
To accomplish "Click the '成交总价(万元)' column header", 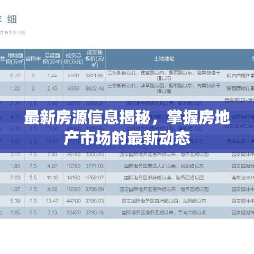I will point(74,59).
